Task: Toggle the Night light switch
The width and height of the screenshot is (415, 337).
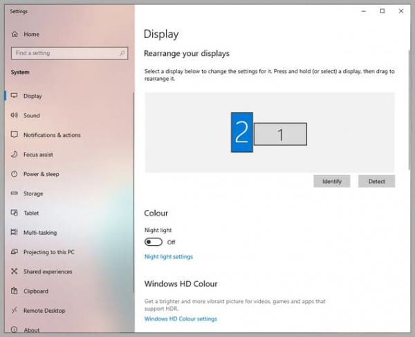Action: pyautogui.click(x=154, y=242)
